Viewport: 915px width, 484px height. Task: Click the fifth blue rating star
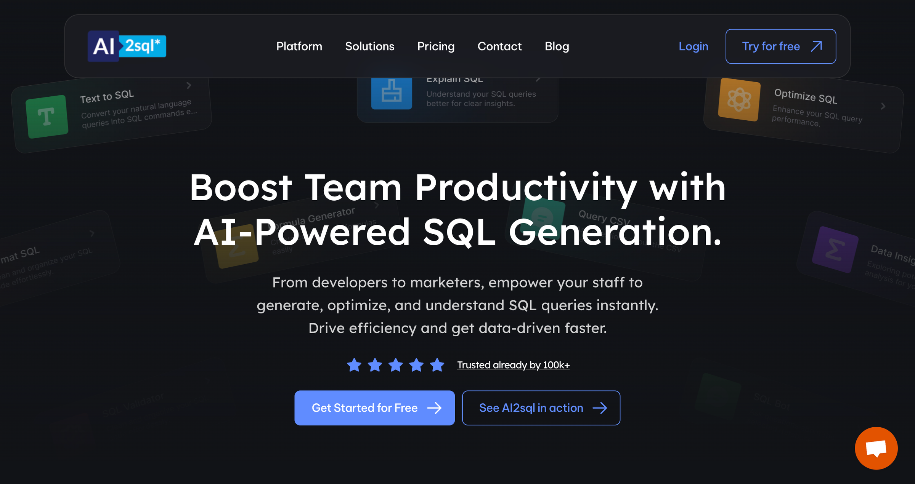(x=437, y=365)
